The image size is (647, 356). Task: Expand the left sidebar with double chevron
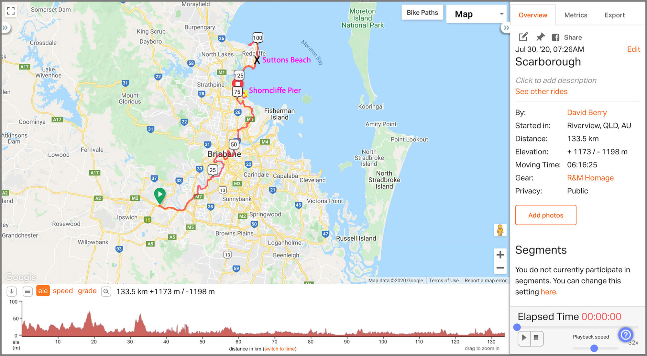pyautogui.click(x=5, y=28)
